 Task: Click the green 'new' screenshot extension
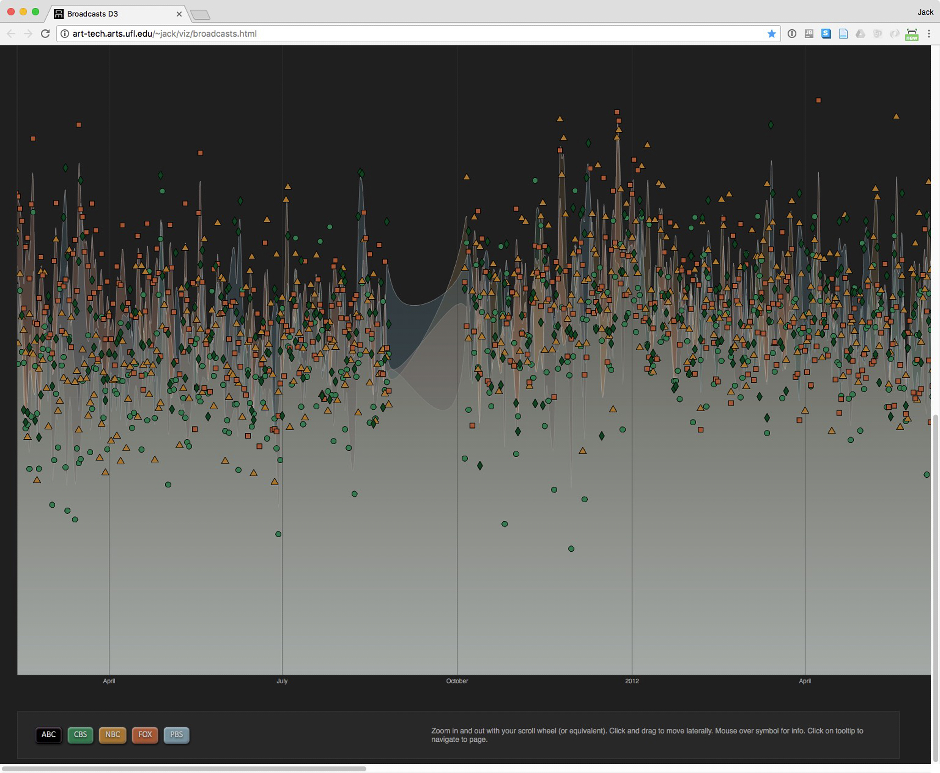pos(912,34)
